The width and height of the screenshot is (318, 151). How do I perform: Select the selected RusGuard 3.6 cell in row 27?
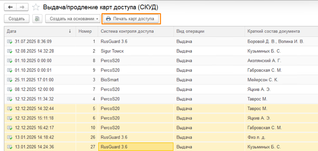[x=135, y=147]
